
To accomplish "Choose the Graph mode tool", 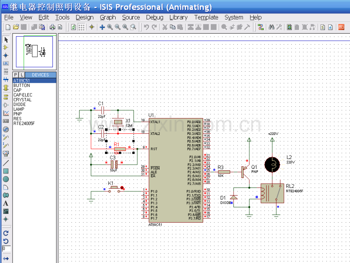I will (x=6, y=113).
